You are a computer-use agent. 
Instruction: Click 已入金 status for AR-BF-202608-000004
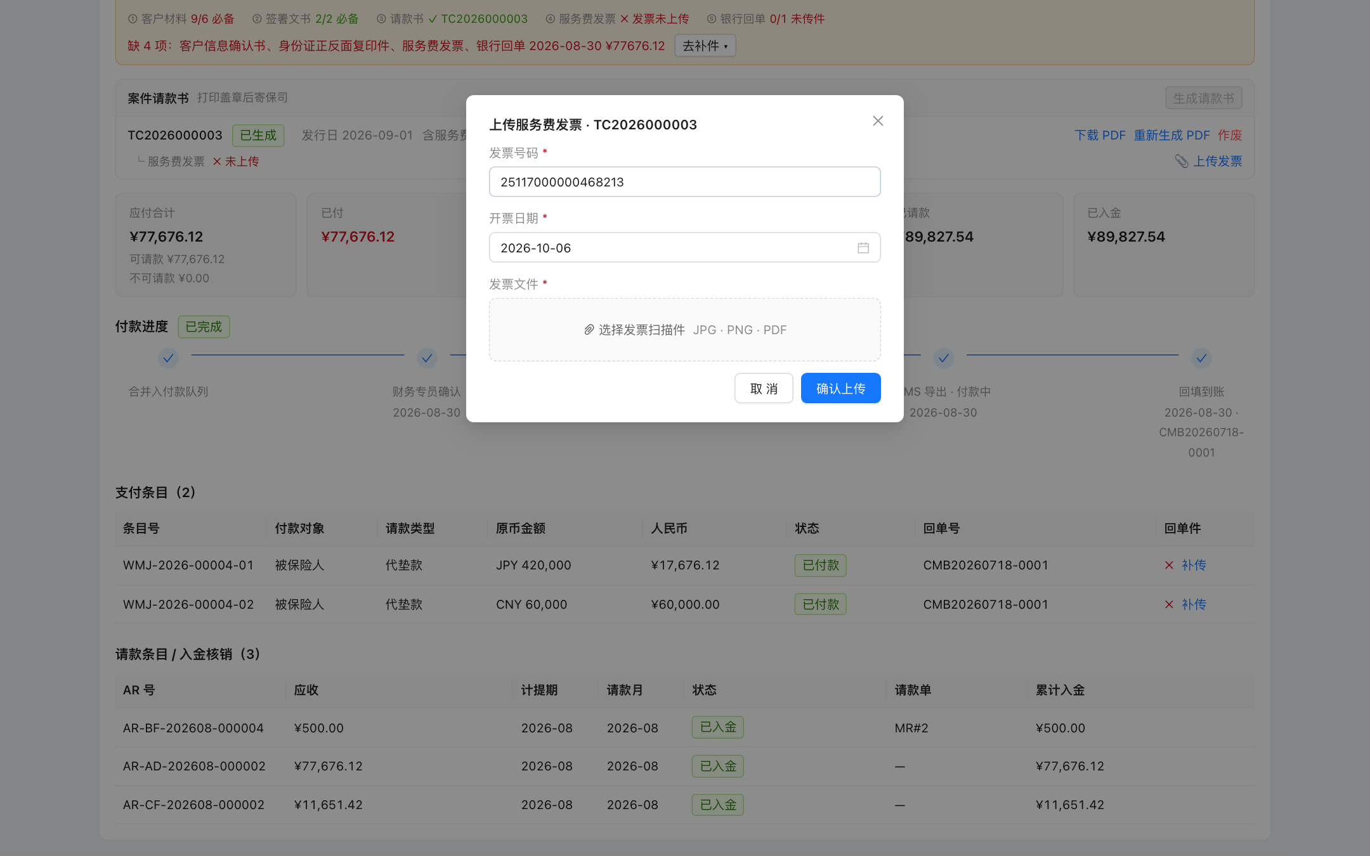(x=718, y=727)
